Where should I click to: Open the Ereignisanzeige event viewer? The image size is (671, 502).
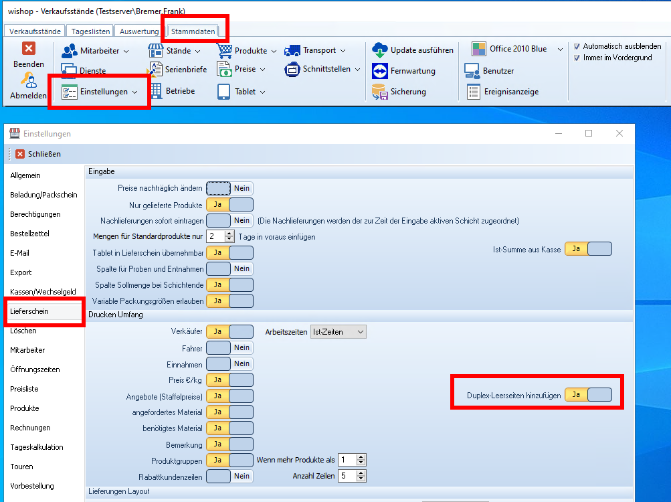tap(474, 92)
